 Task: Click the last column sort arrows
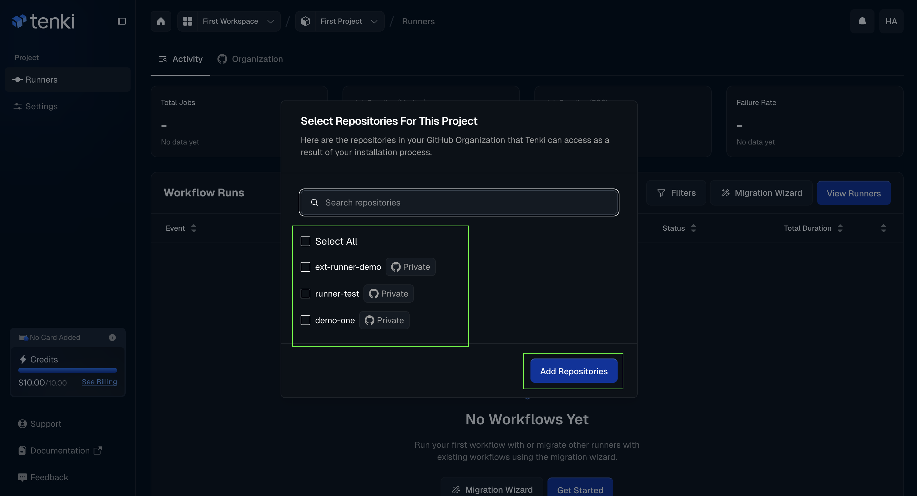click(x=884, y=228)
